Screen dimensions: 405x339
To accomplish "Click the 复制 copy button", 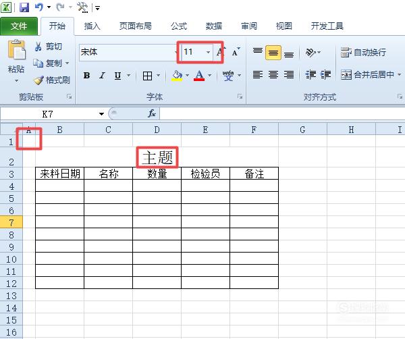I will (x=47, y=63).
